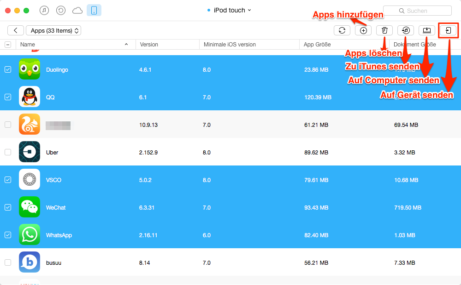Image resolution: width=461 pixels, height=285 pixels.
Task: Open the Apps (33 Items) category dropdown
Action: [53, 30]
